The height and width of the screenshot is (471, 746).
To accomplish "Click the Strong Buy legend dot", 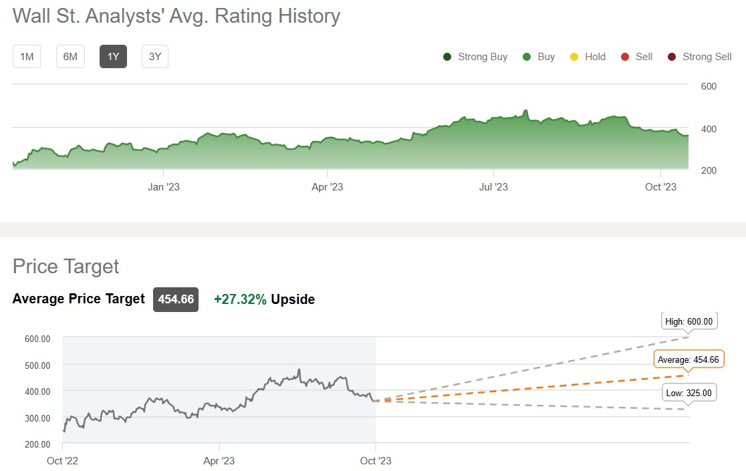I will (447, 57).
